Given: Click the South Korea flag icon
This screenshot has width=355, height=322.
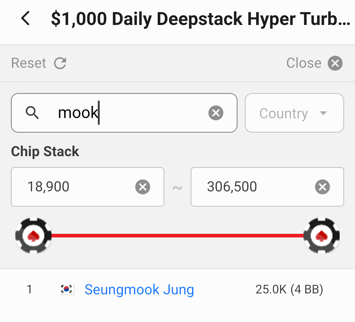Looking at the screenshot, I should pyautogui.click(x=67, y=289).
